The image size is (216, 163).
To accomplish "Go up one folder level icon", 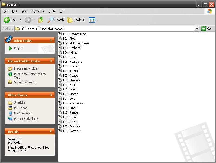I will (41, 20).
